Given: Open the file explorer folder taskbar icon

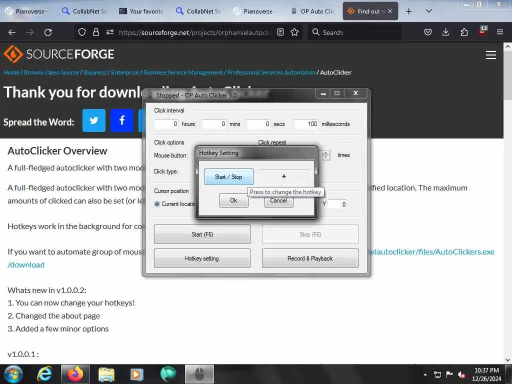Looking at the screenshot, I should tap(106, 374).
